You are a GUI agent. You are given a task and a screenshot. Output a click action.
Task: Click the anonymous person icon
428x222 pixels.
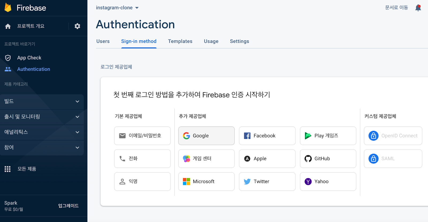click(x=122, y=182)
